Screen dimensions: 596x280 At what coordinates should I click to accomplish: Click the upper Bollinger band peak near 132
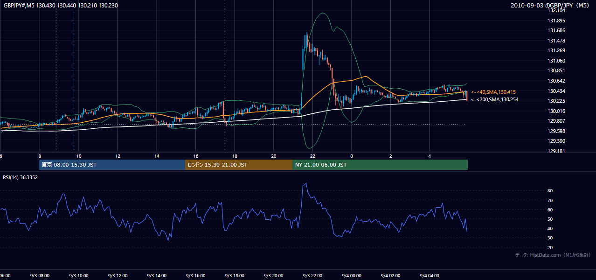323,13
